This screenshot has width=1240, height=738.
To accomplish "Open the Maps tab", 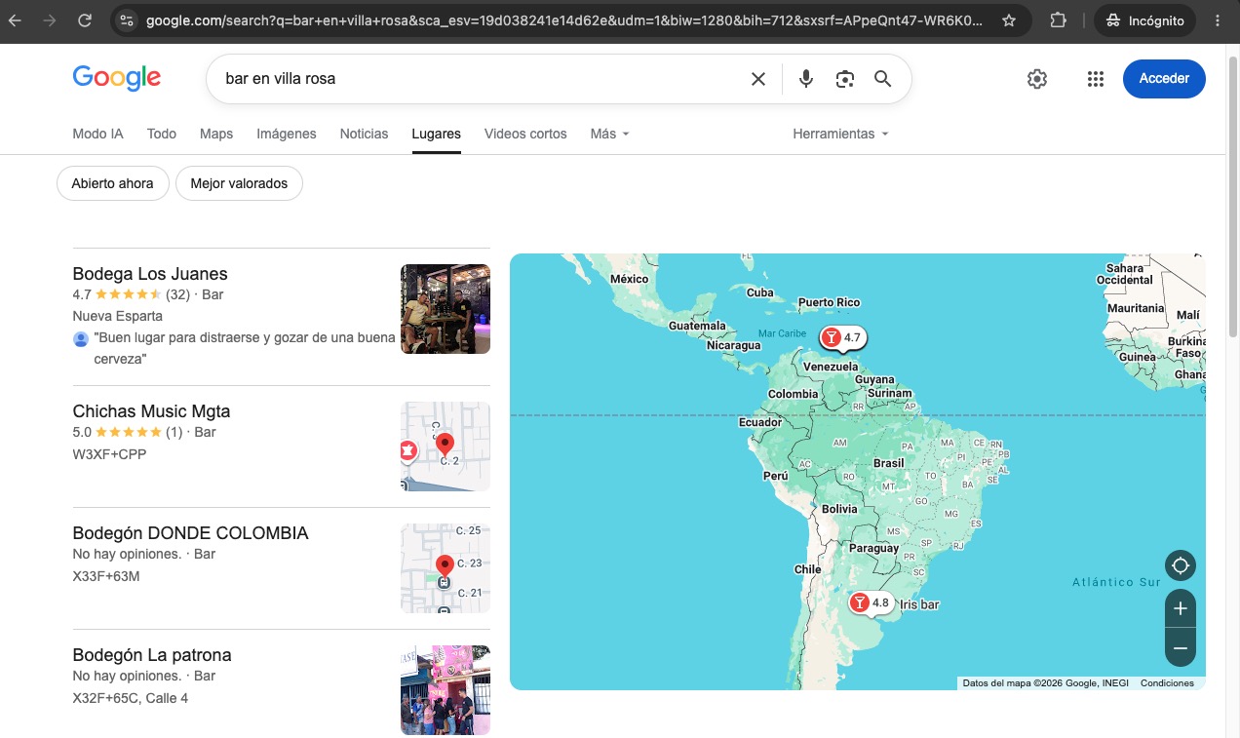I will tap(216, 134).
